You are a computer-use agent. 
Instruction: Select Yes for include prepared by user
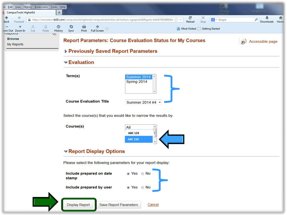tap(128, 188)
